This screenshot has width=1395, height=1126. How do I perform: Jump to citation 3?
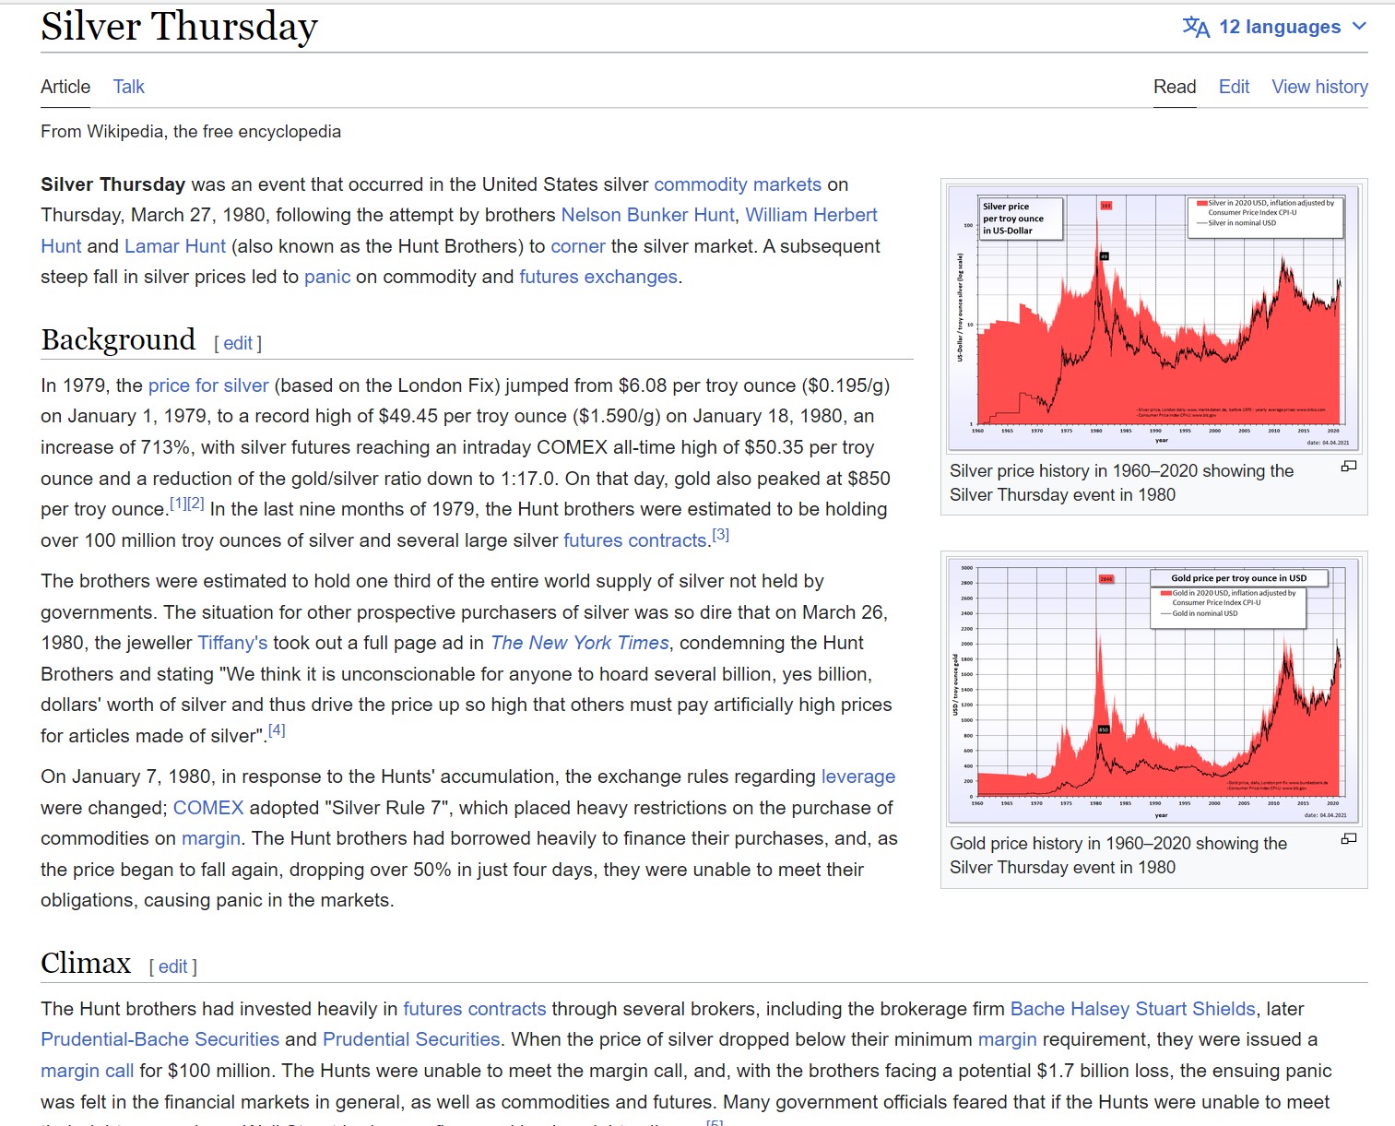click(721, 535)
